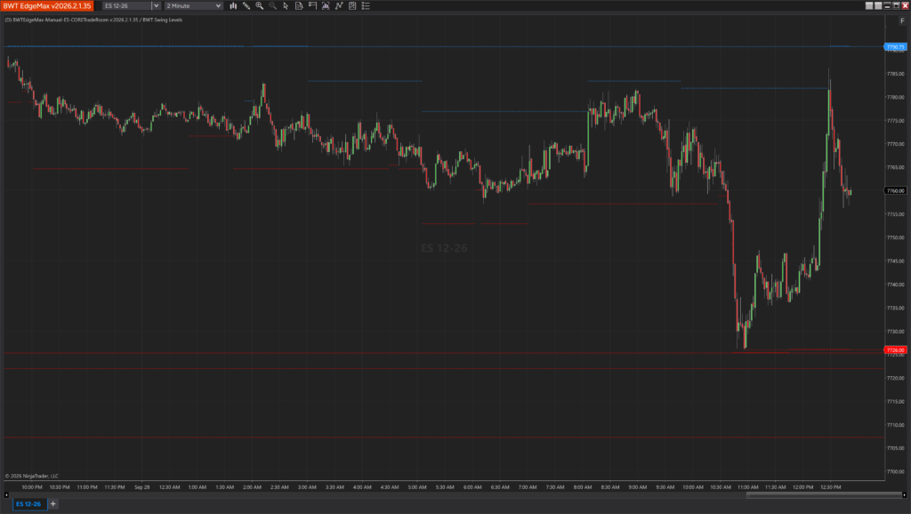Open the data box icon
This screenshot has height=514, width=911.
tap(326, 6)
